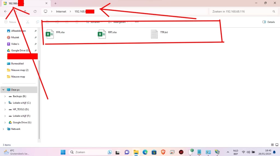Open notification bell in system tray
280x156 pixels.
274,152
